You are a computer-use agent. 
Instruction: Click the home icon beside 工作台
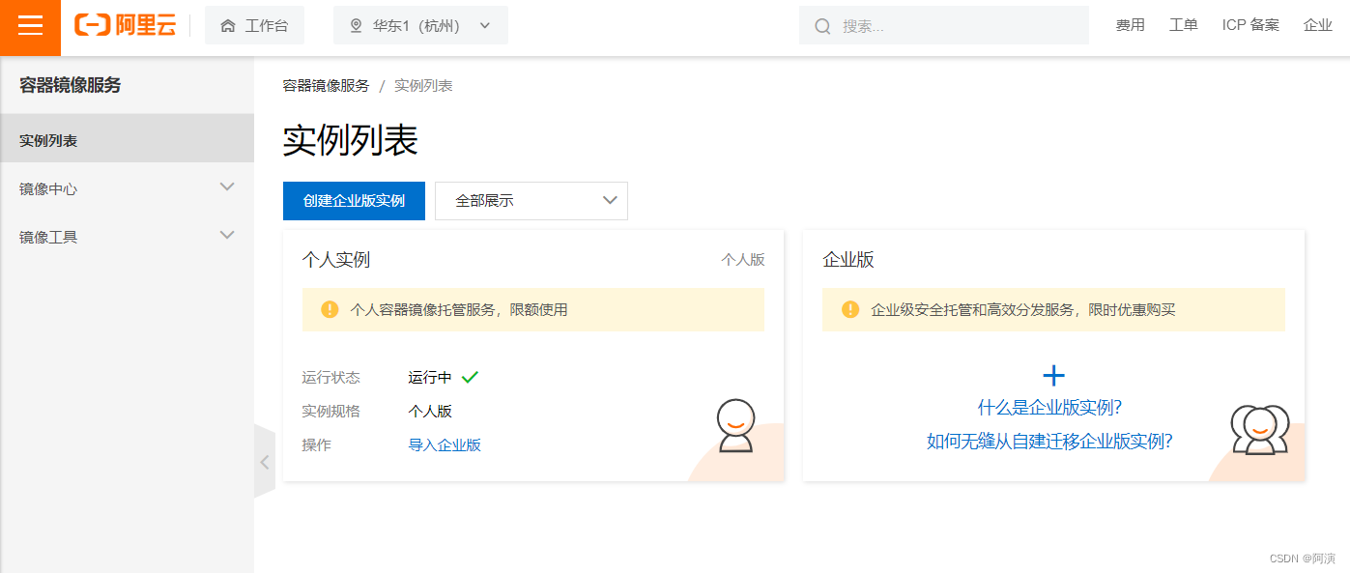pos(228,26)
